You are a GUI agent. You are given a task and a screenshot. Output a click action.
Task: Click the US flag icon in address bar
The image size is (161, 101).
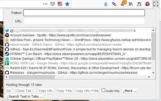coord(60,4)
